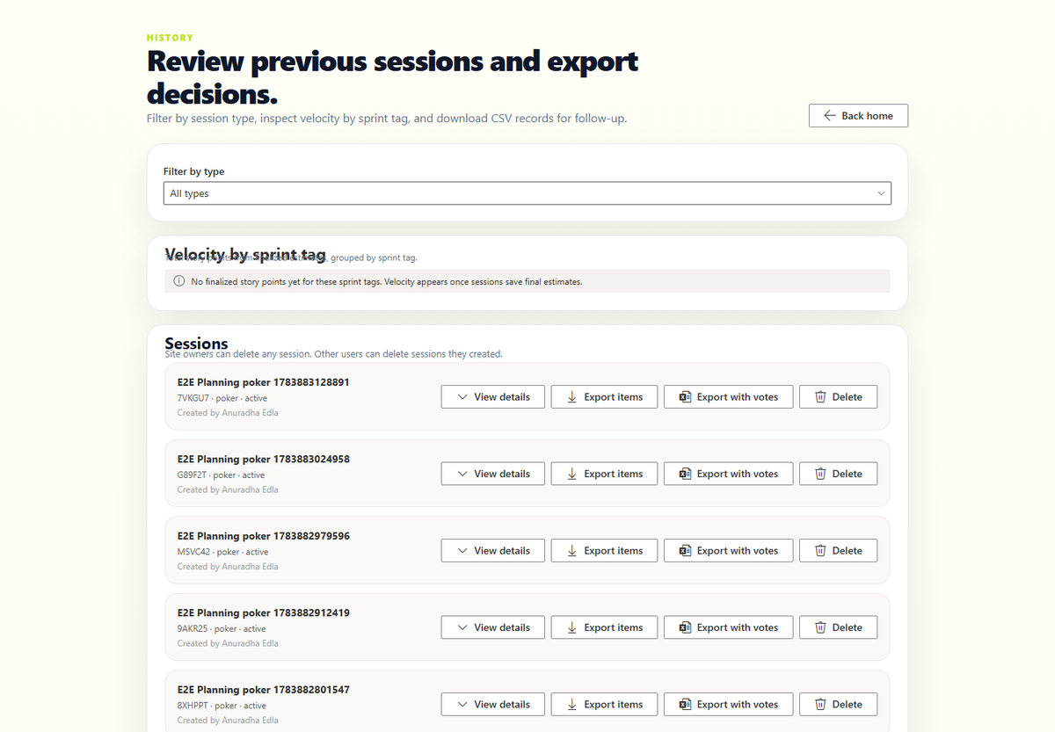Expand View details for session 7VKGU7
The width and height of the screenshot is (1055, 732).
493,397
